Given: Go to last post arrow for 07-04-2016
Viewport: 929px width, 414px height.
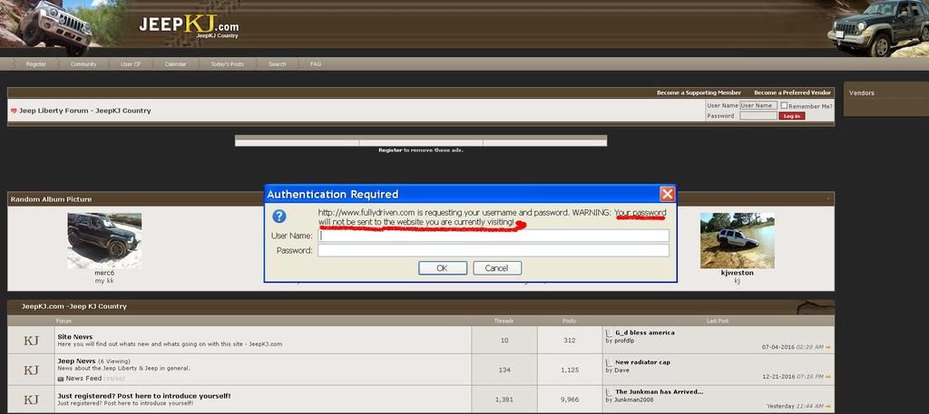Looking at the screenshot, I should pyautogui.click(x=828, y=347).
